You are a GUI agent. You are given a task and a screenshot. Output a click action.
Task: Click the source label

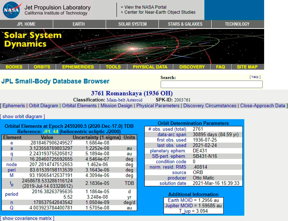179,173
